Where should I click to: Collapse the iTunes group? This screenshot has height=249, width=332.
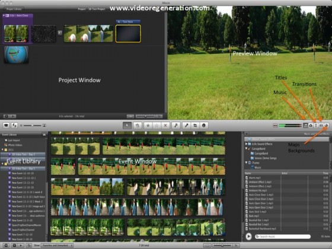[x=246, y=162]
